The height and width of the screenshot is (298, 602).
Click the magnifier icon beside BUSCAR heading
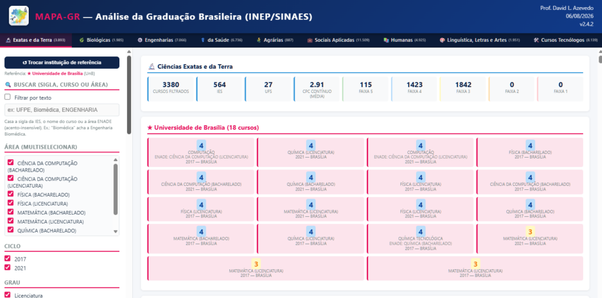click(8, 85)
